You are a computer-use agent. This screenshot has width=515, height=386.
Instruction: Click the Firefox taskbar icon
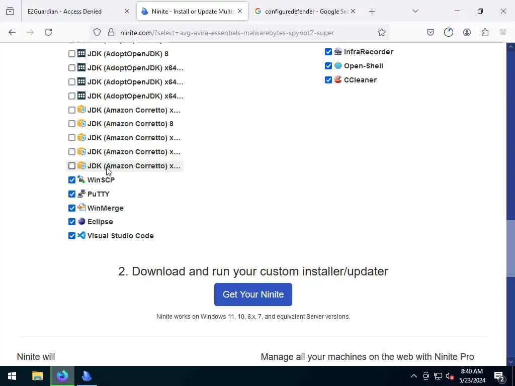click(62, 376)
